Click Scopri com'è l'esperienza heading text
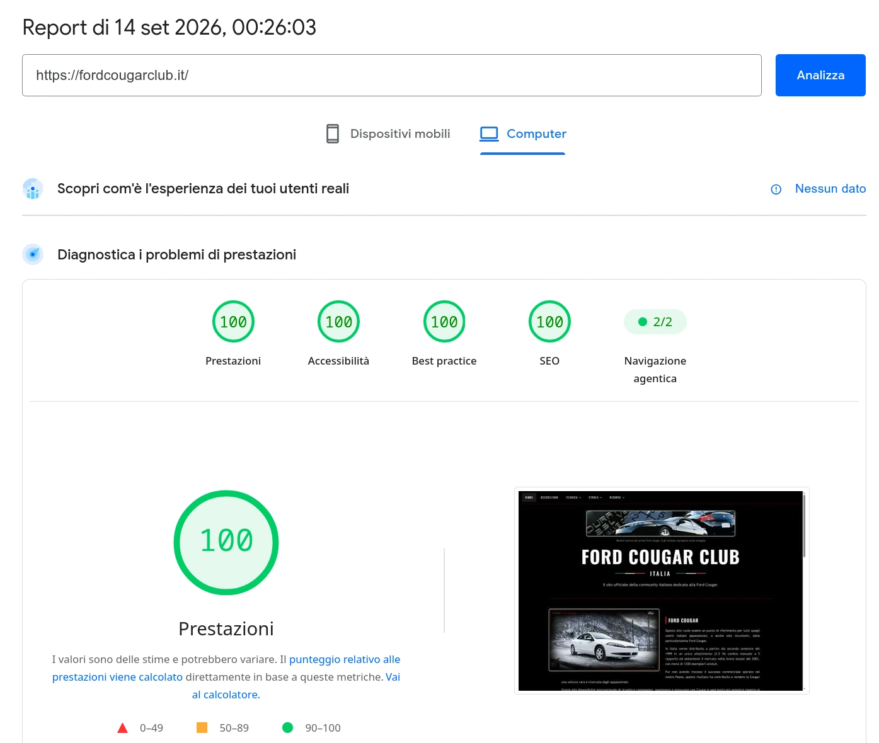Image resolution: width=879 pixels, height=743 pixels. coord(203,188)
